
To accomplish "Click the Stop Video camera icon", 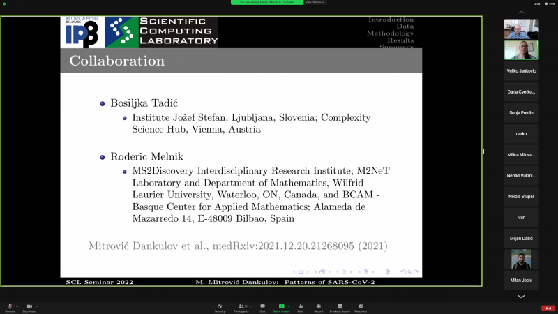I will (x=29, y=306).
